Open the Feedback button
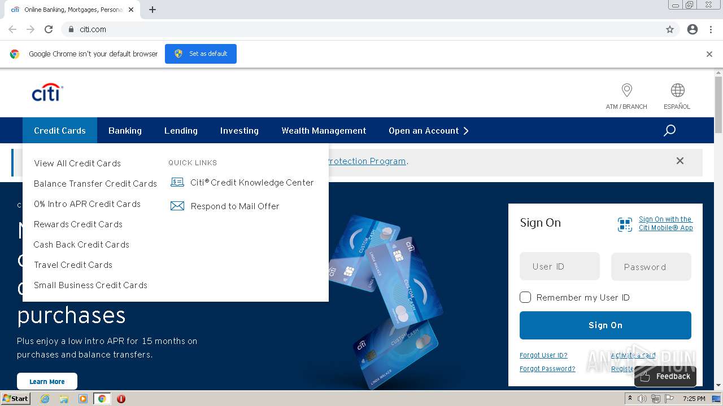Screen dimensions: 723x406 coord(665,376)
